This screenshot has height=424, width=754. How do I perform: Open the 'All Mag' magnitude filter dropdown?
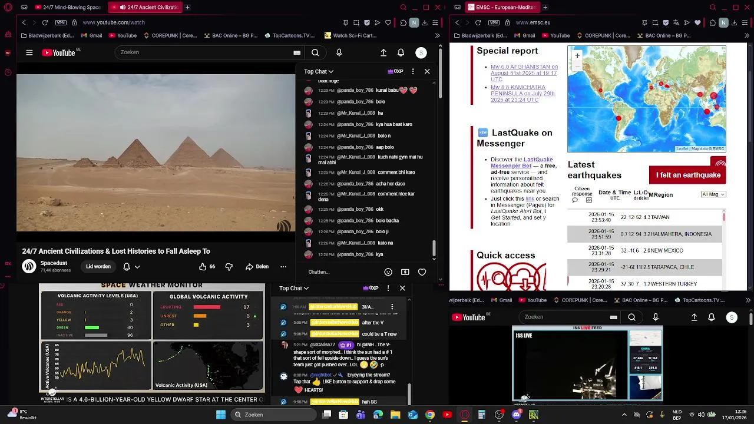[713, 194]
